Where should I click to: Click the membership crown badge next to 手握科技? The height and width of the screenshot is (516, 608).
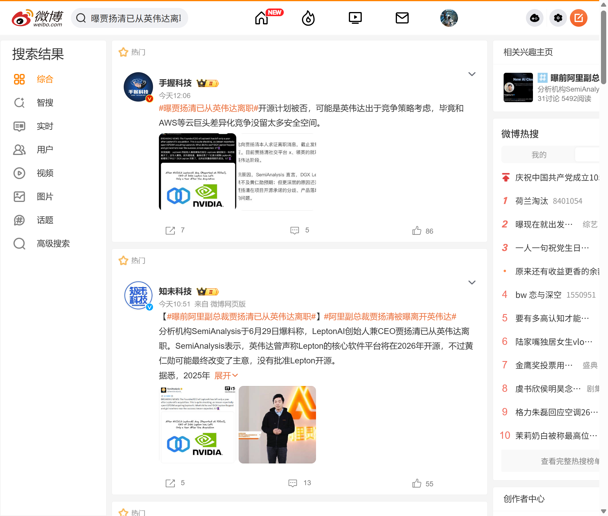pyautogui.click(x=208, y=83)
